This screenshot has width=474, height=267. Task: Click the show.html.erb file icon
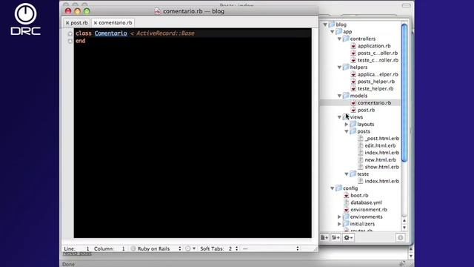[x=361, y=167]
